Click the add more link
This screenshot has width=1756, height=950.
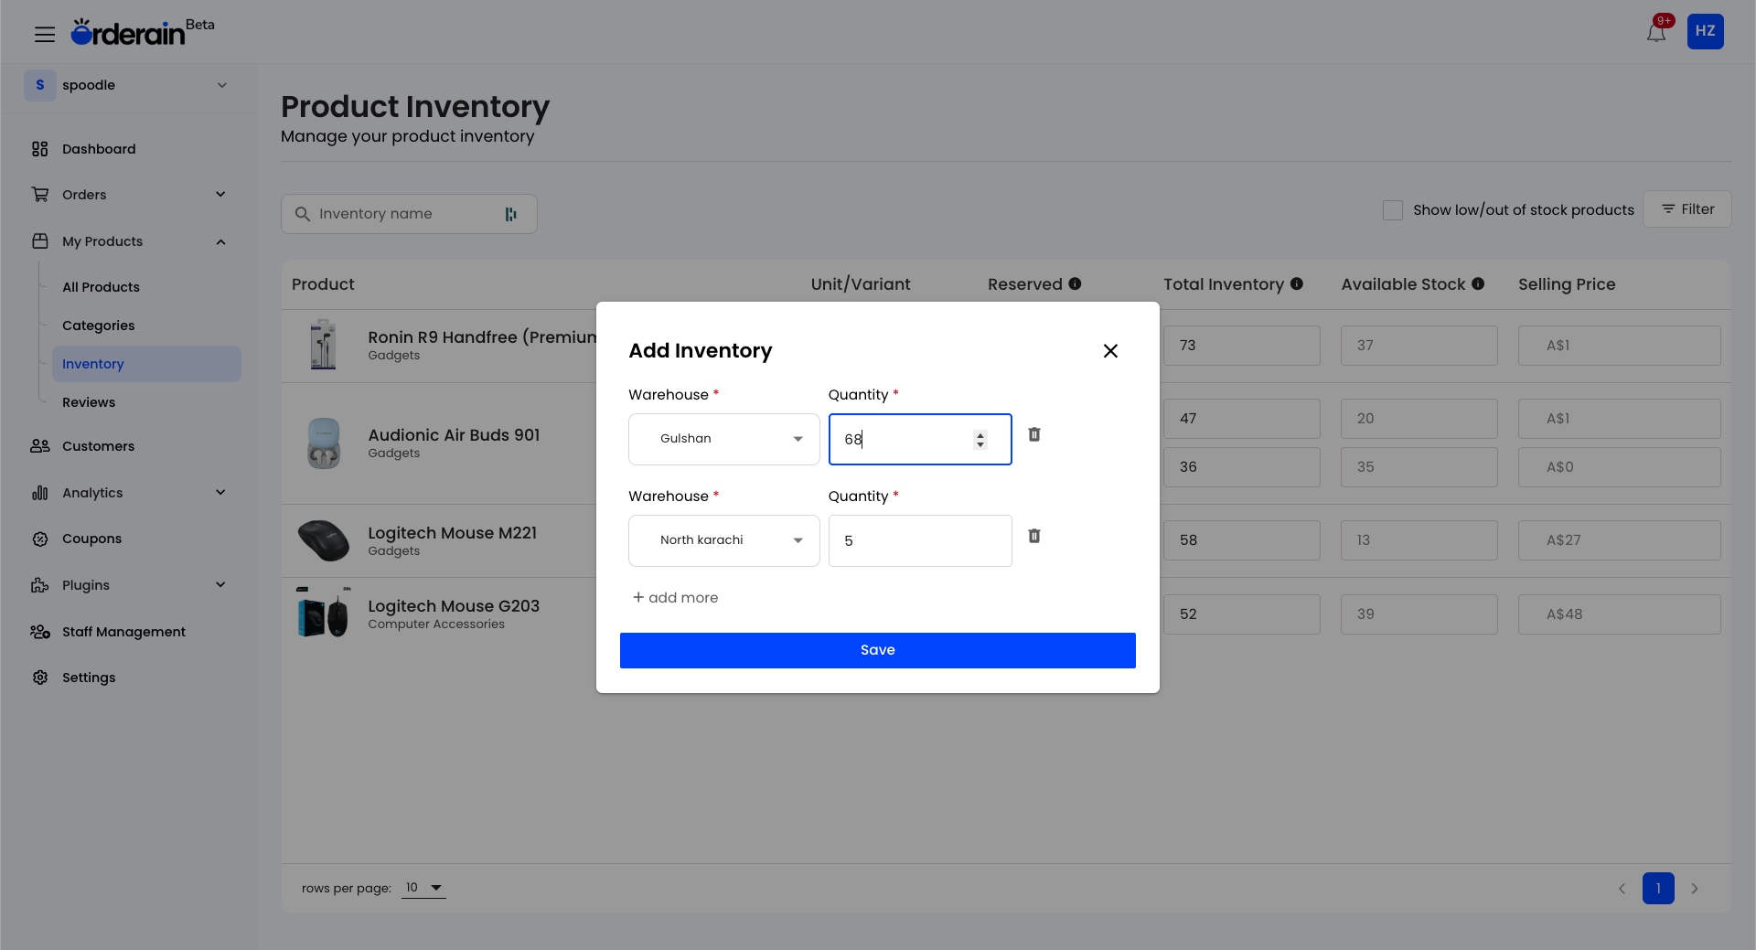675,597
